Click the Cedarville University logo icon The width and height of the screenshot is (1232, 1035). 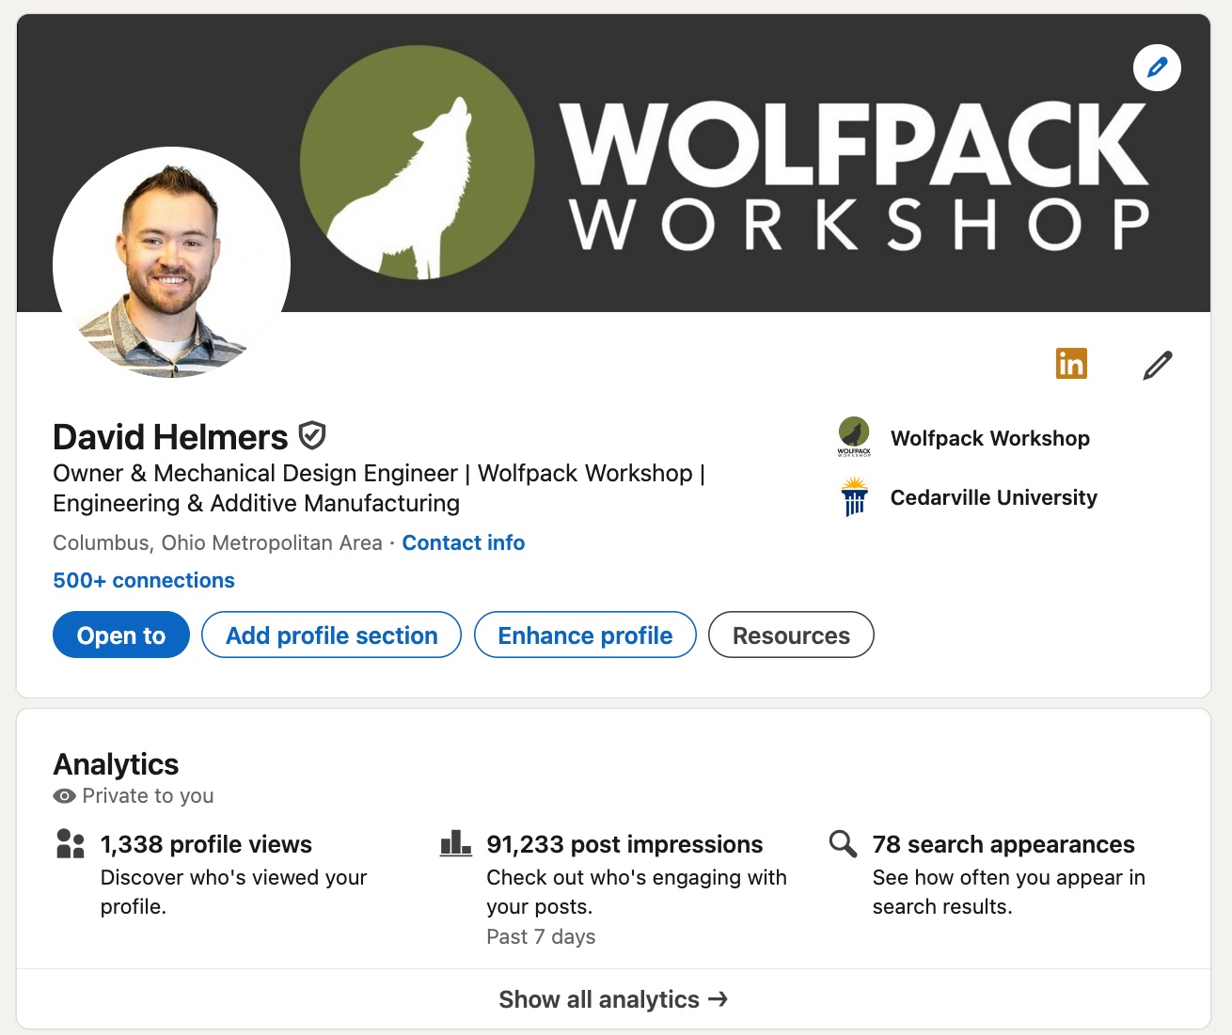(854, 496)
